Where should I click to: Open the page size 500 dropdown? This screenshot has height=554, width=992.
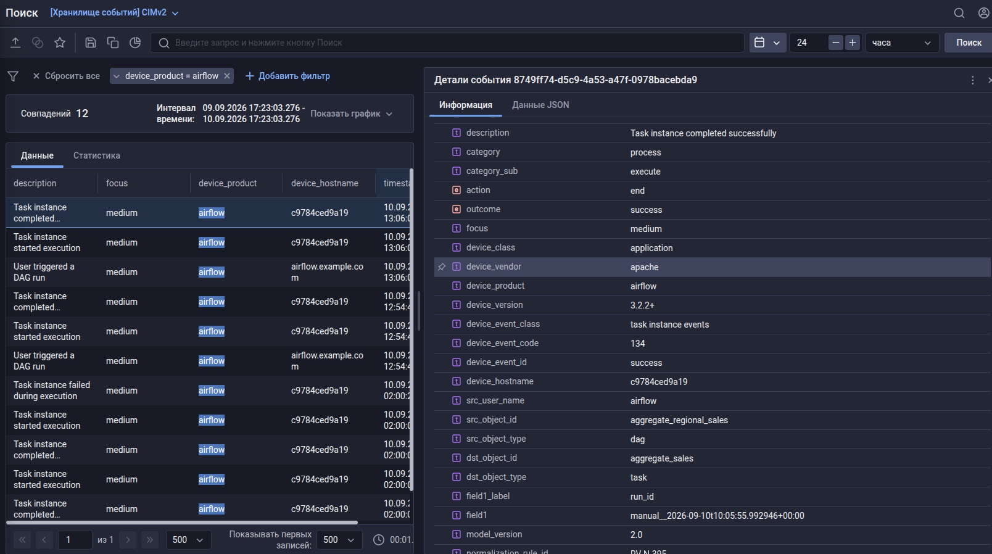click(x=188, y=540)
